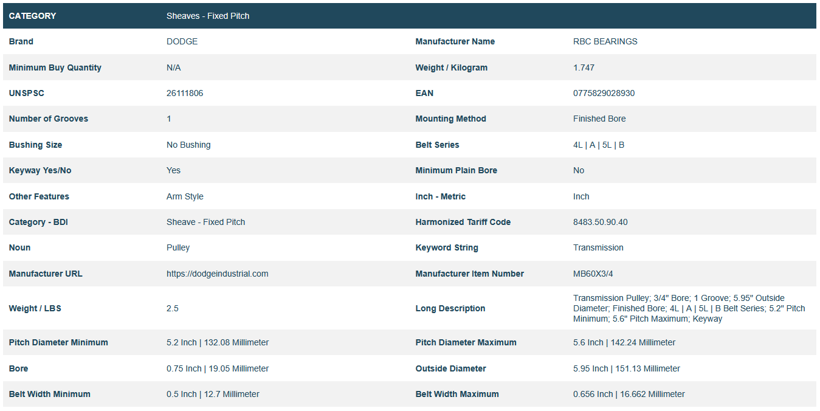Click the Belt Width Maximum value

(629, 394)
